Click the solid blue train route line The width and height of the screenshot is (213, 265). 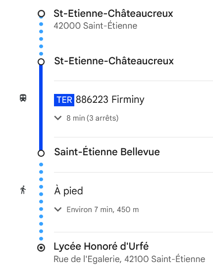(41, 107)
